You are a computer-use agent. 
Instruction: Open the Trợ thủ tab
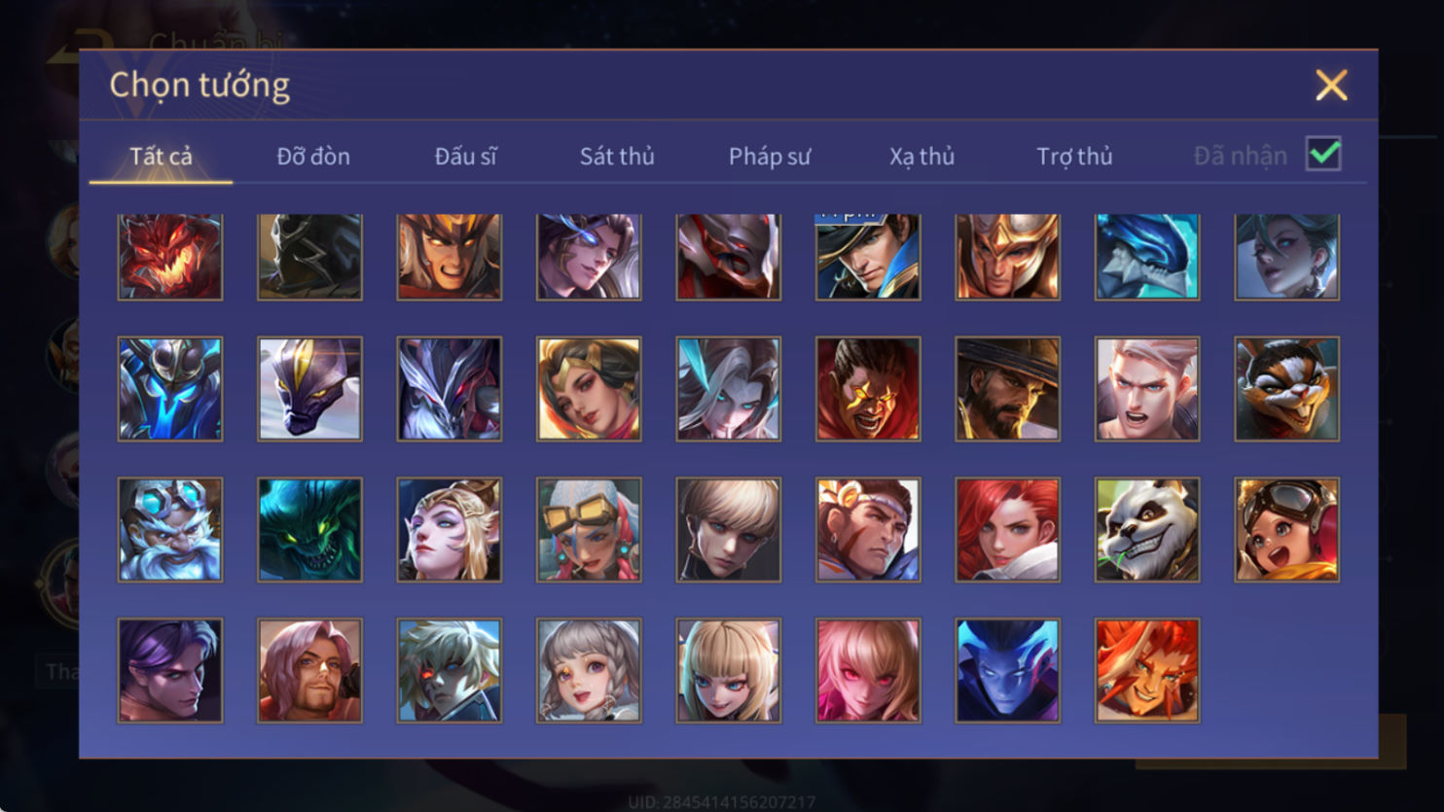coord(1074,156)
